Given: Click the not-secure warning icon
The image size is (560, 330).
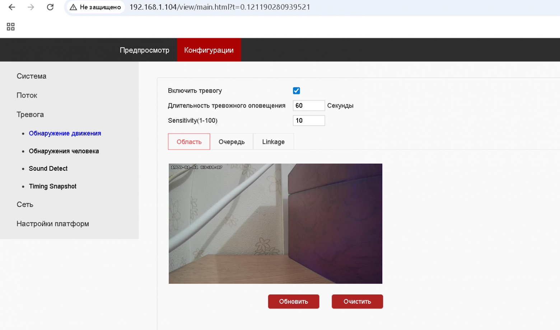Looking at the screenshot, I should [x=73, y=7].
